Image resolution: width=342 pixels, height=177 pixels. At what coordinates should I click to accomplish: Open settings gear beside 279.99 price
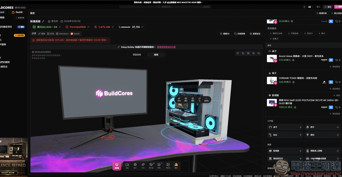click(x=293, y=60)
